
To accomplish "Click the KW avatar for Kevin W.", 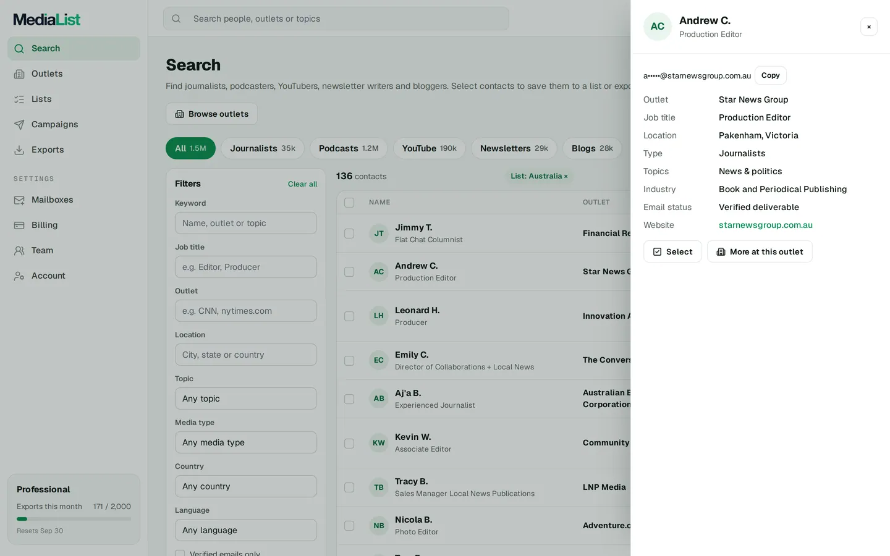I will [x=379, y=443].
